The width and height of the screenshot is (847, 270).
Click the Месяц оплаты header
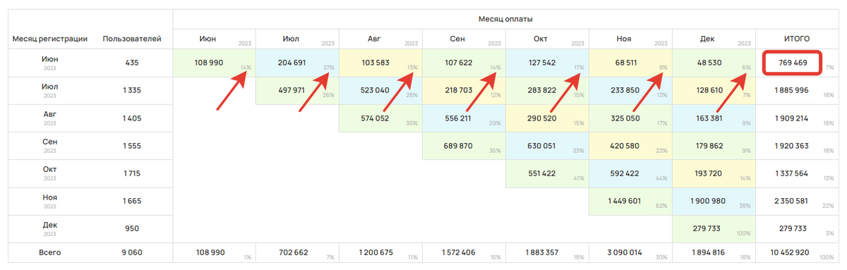[506, 19]
